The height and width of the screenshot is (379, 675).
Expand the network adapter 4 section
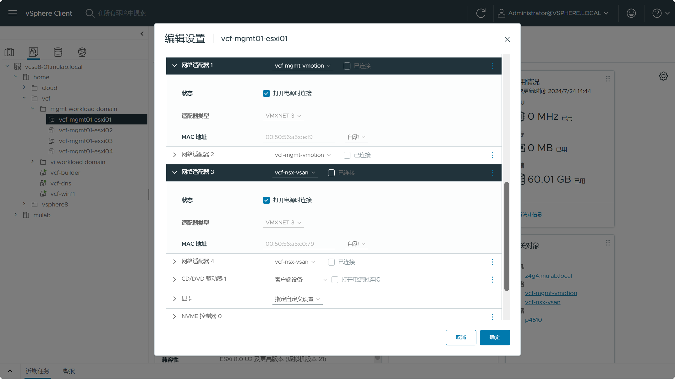coord(174,262)
